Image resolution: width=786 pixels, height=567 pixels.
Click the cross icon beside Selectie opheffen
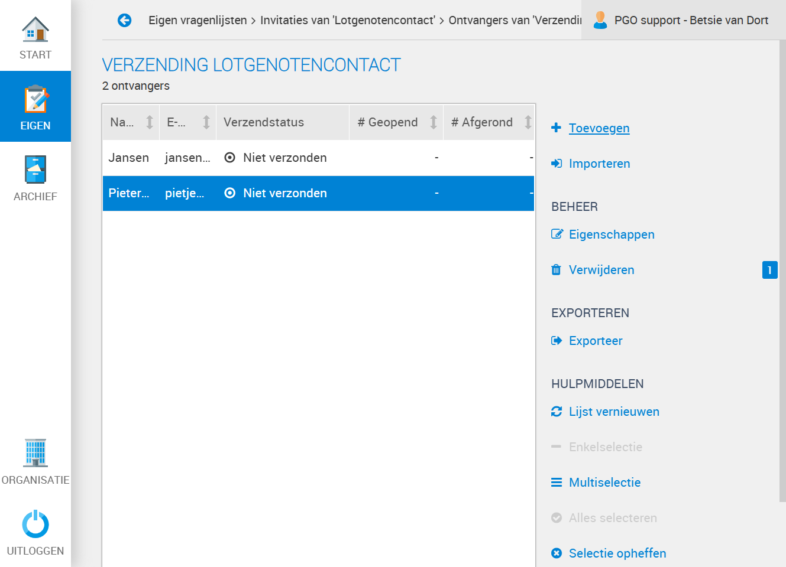(557, 553)
